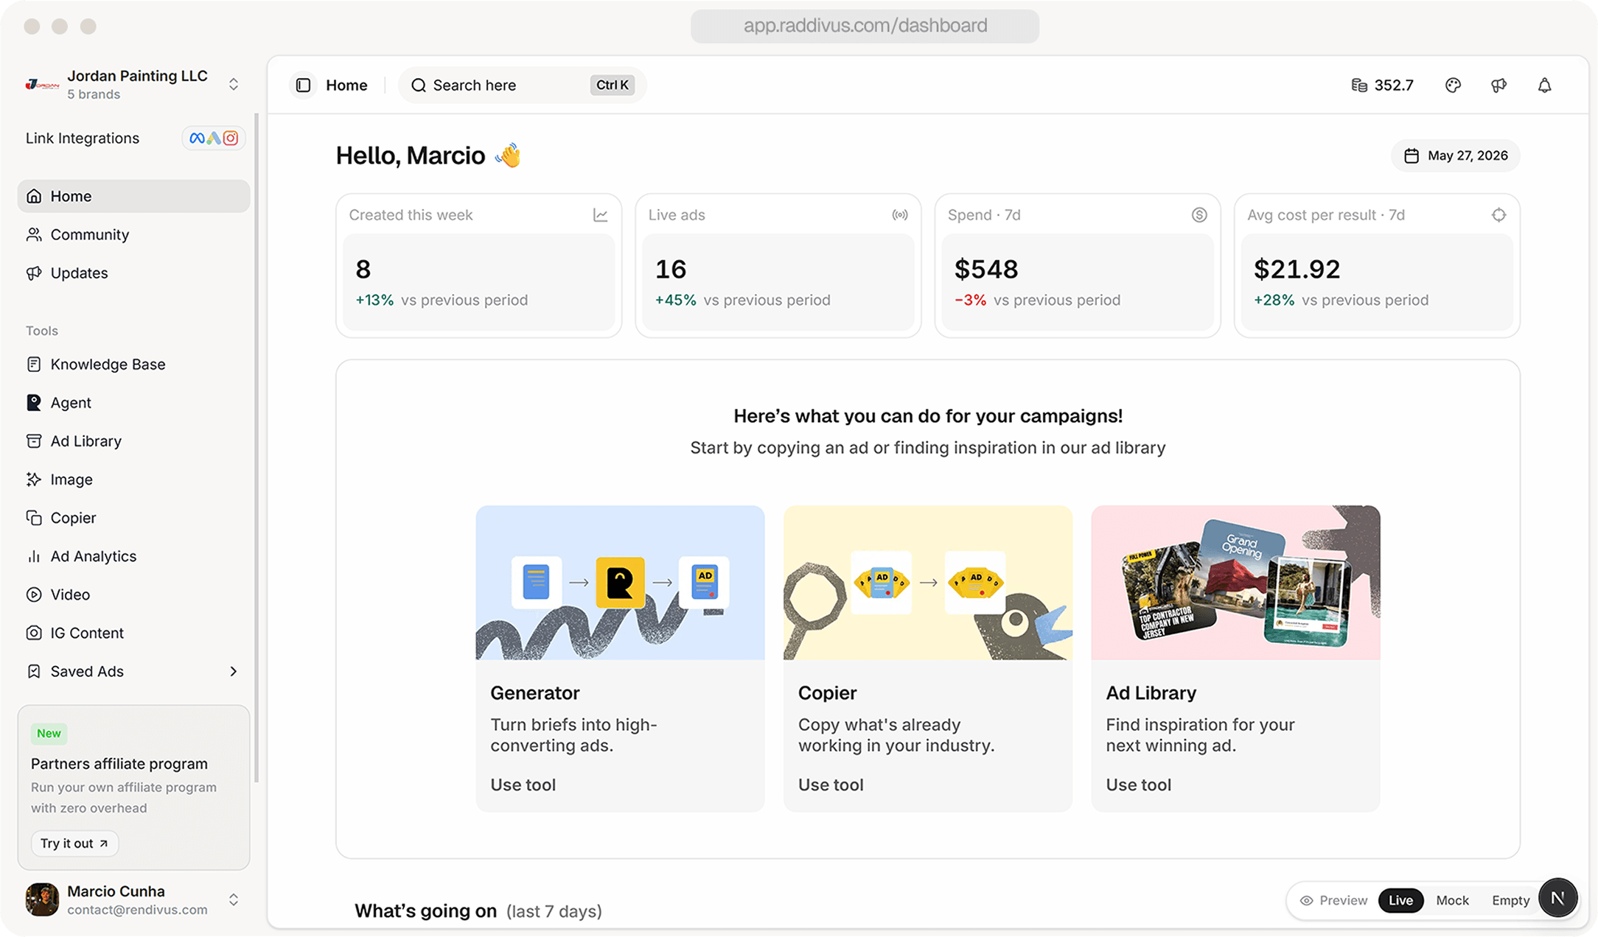1598x937 pixels.
Task: Click the $548 spend value
Action: pyautogui.click(x=986, y=270)
